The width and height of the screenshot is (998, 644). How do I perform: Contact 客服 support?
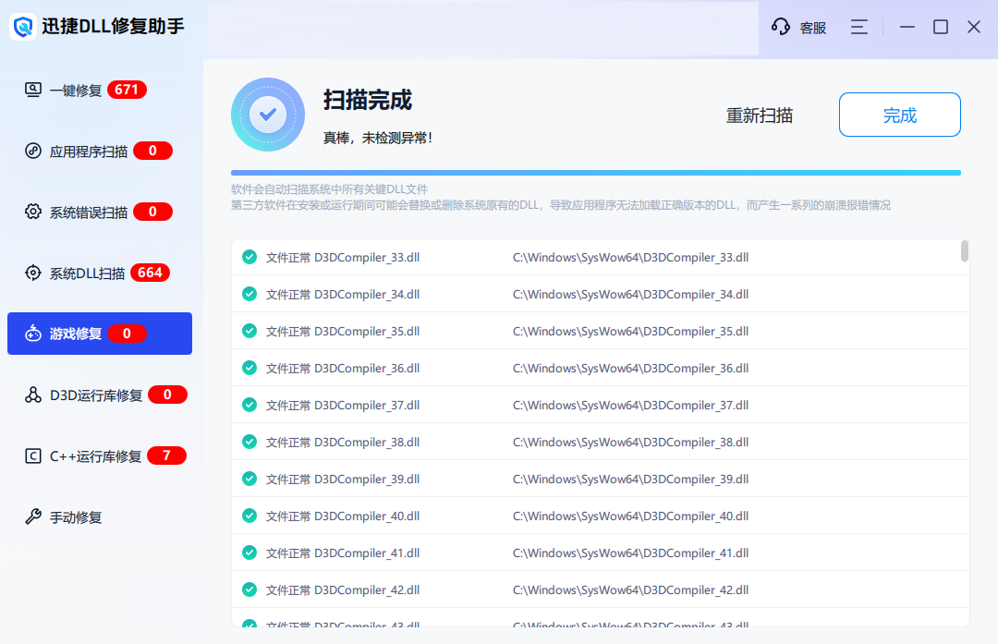(798, 27)
